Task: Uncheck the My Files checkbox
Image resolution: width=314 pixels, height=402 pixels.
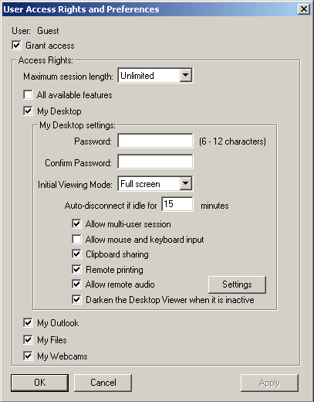Action: 28,339
